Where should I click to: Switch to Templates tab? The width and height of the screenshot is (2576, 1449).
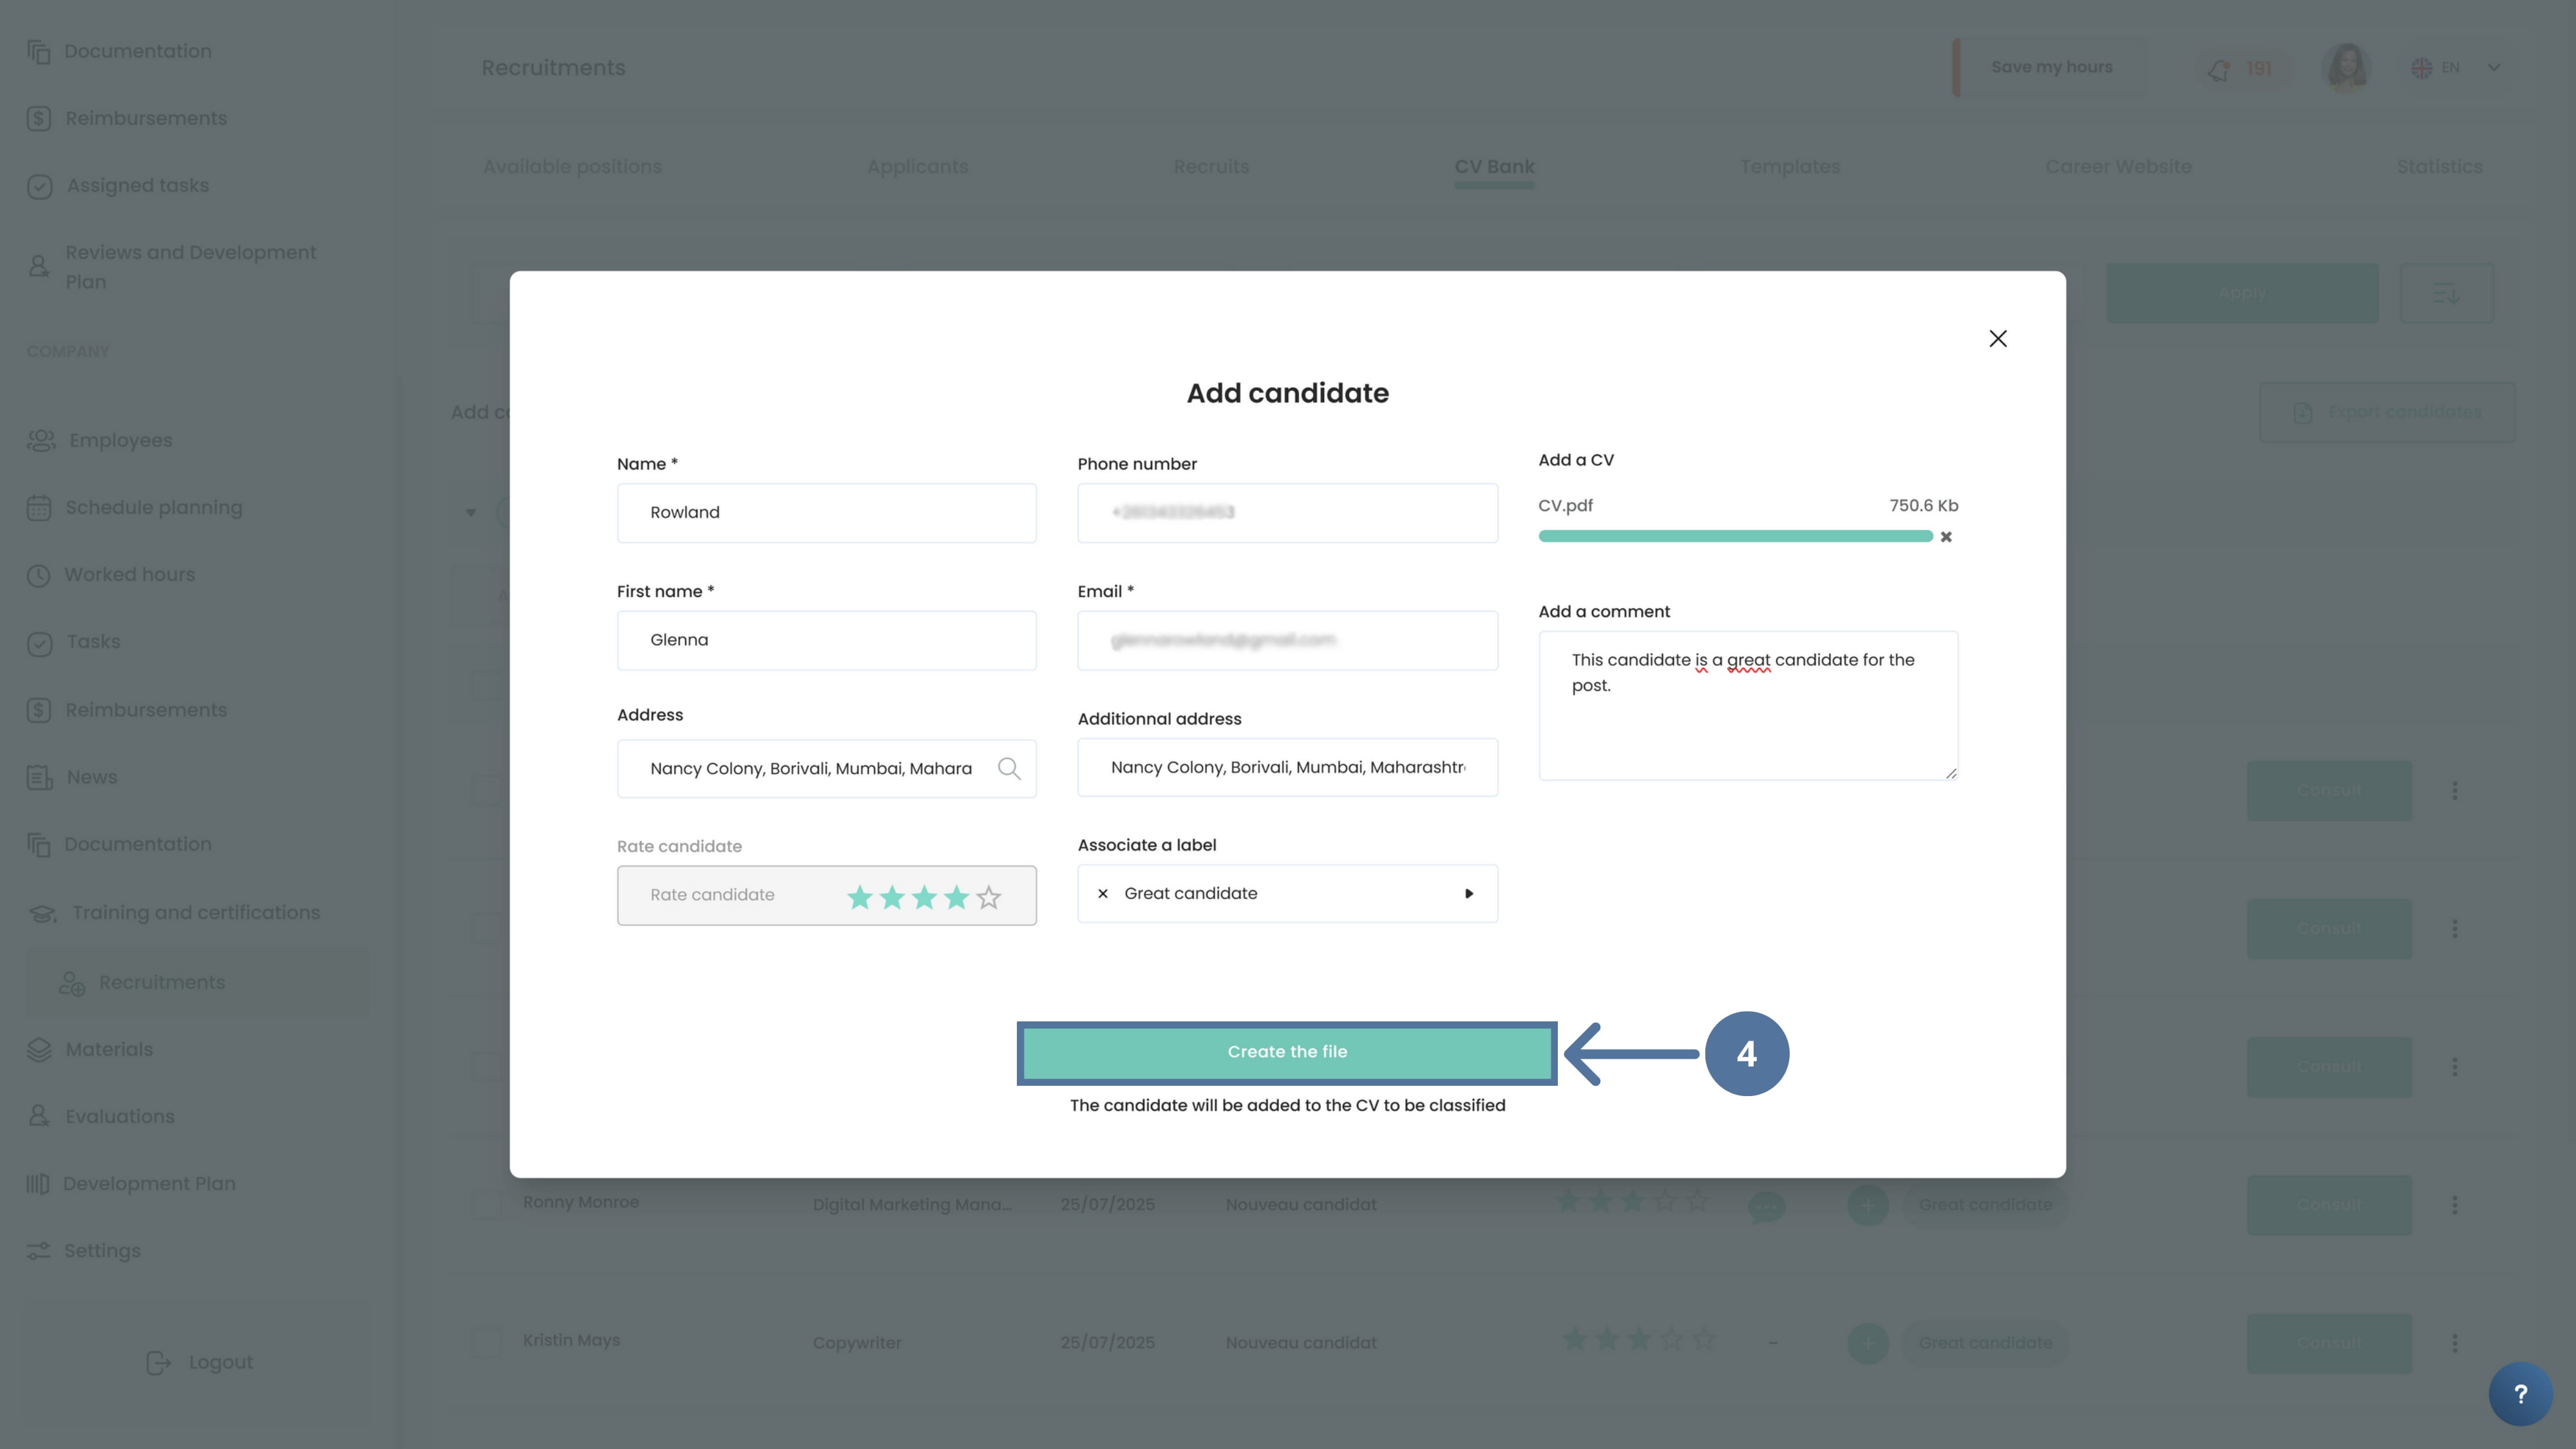(1789, 167)
